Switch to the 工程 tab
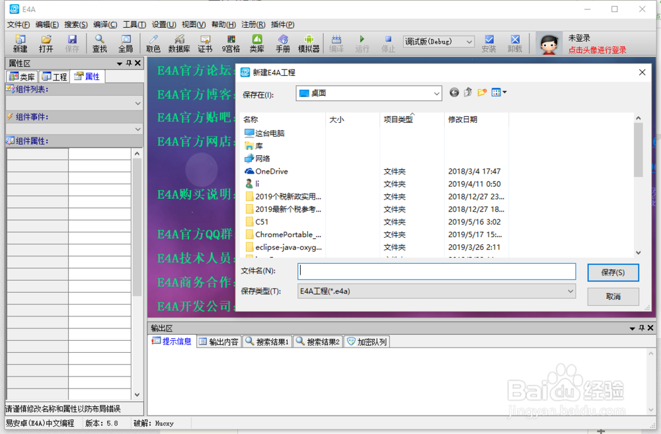661x434 pixels. click(54, 76)
